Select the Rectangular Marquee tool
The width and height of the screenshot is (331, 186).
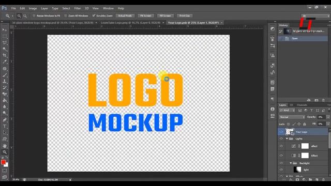tap(5, 36)
